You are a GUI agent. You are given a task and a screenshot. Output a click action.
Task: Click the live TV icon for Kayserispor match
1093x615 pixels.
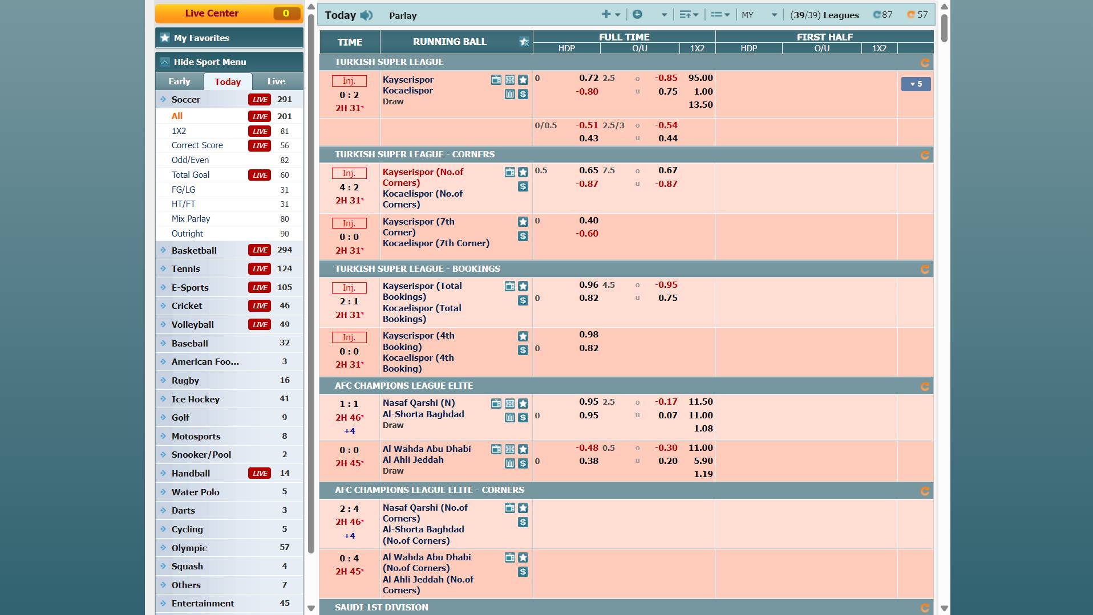click(x=496, y=80)
